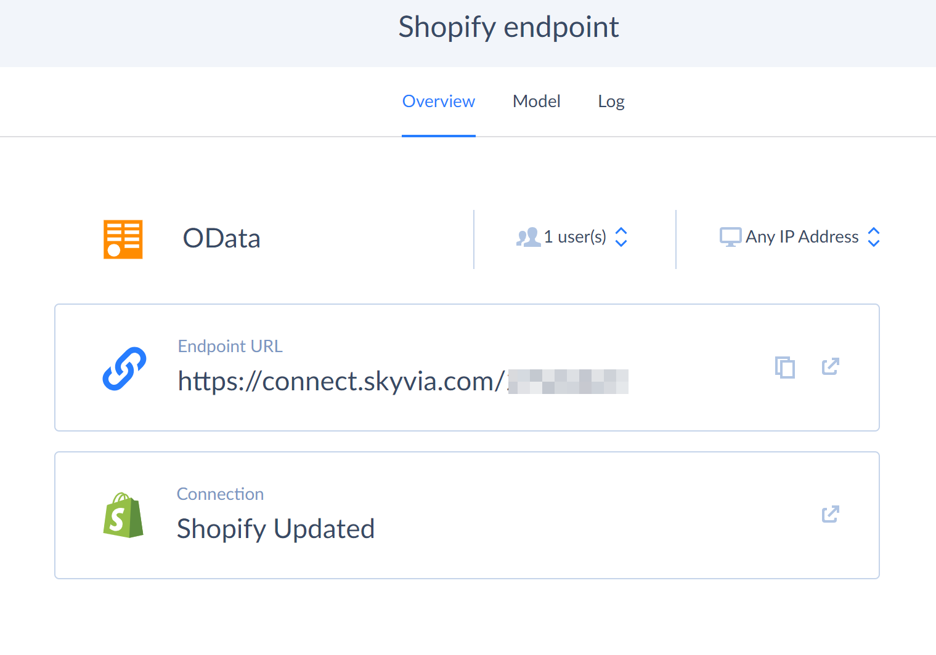936x655 pixels.
Task: Click the orange OData icon
Action: 123,239
